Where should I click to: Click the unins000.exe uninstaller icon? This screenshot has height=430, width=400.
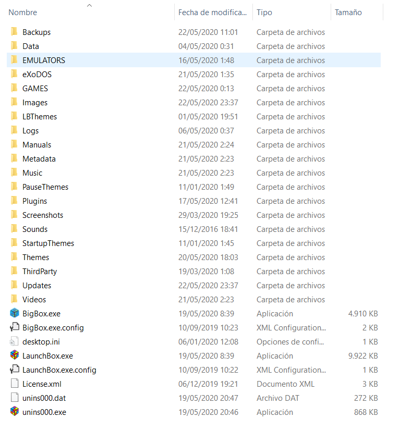pyautogui.click(x=15, y=411)
